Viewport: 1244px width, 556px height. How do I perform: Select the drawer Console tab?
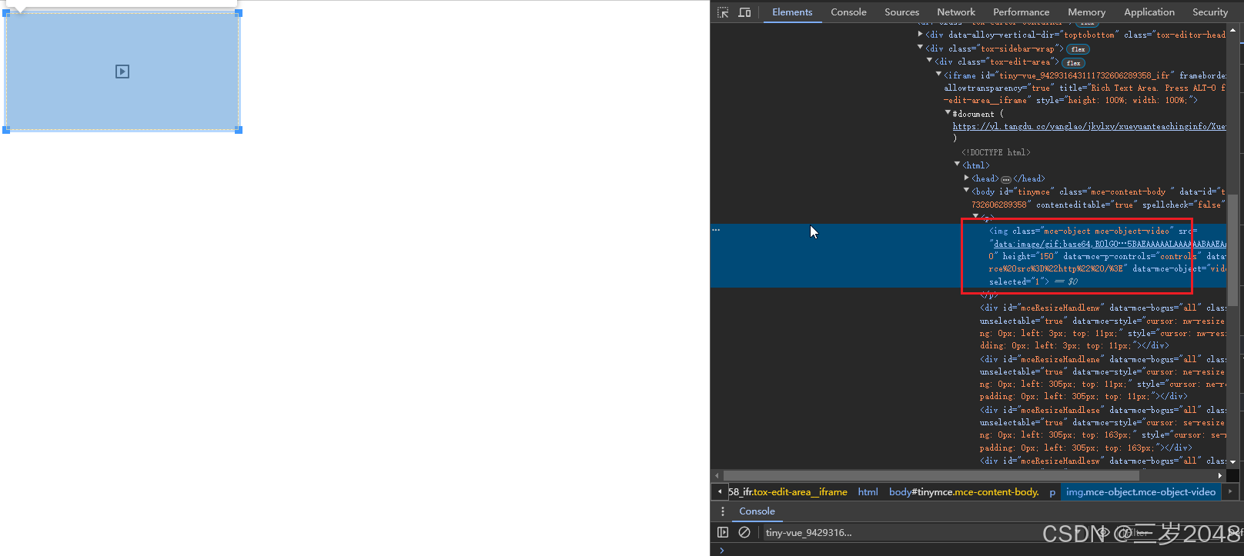[x=757, y=511]
